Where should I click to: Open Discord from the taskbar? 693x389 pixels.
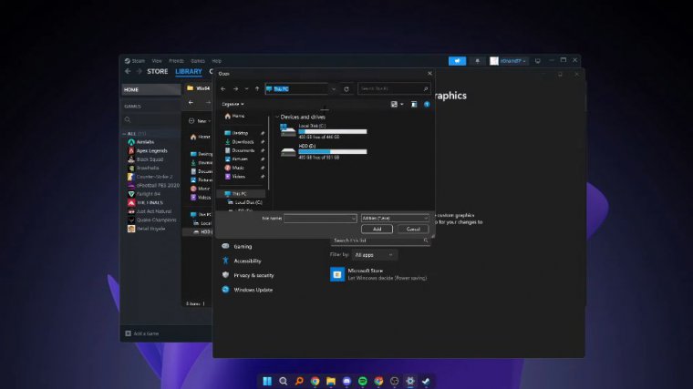[346, 381]
